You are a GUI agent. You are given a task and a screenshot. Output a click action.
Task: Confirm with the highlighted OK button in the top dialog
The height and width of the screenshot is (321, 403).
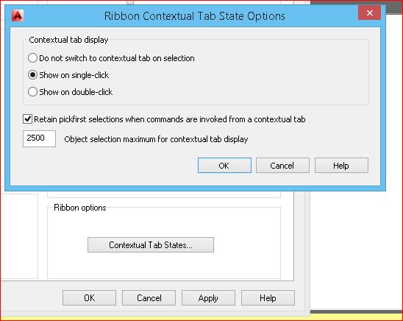coord(224,166)
